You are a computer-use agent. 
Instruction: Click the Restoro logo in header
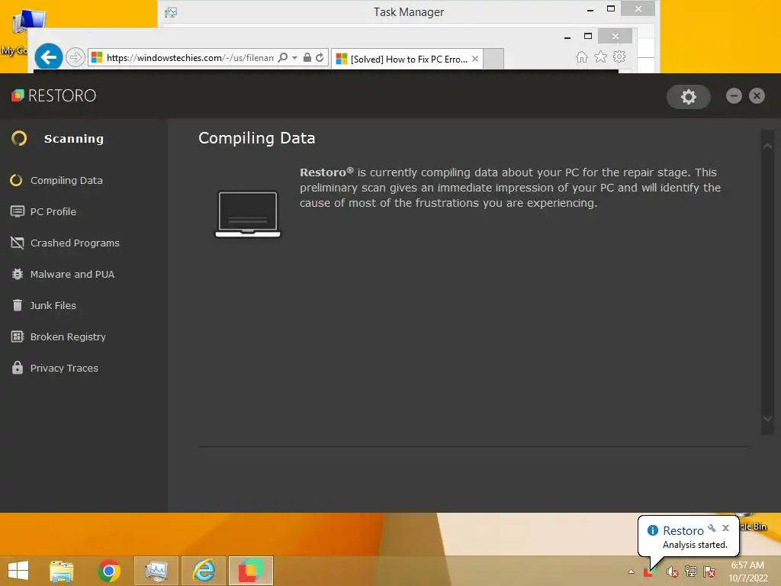tap(54, 95)
